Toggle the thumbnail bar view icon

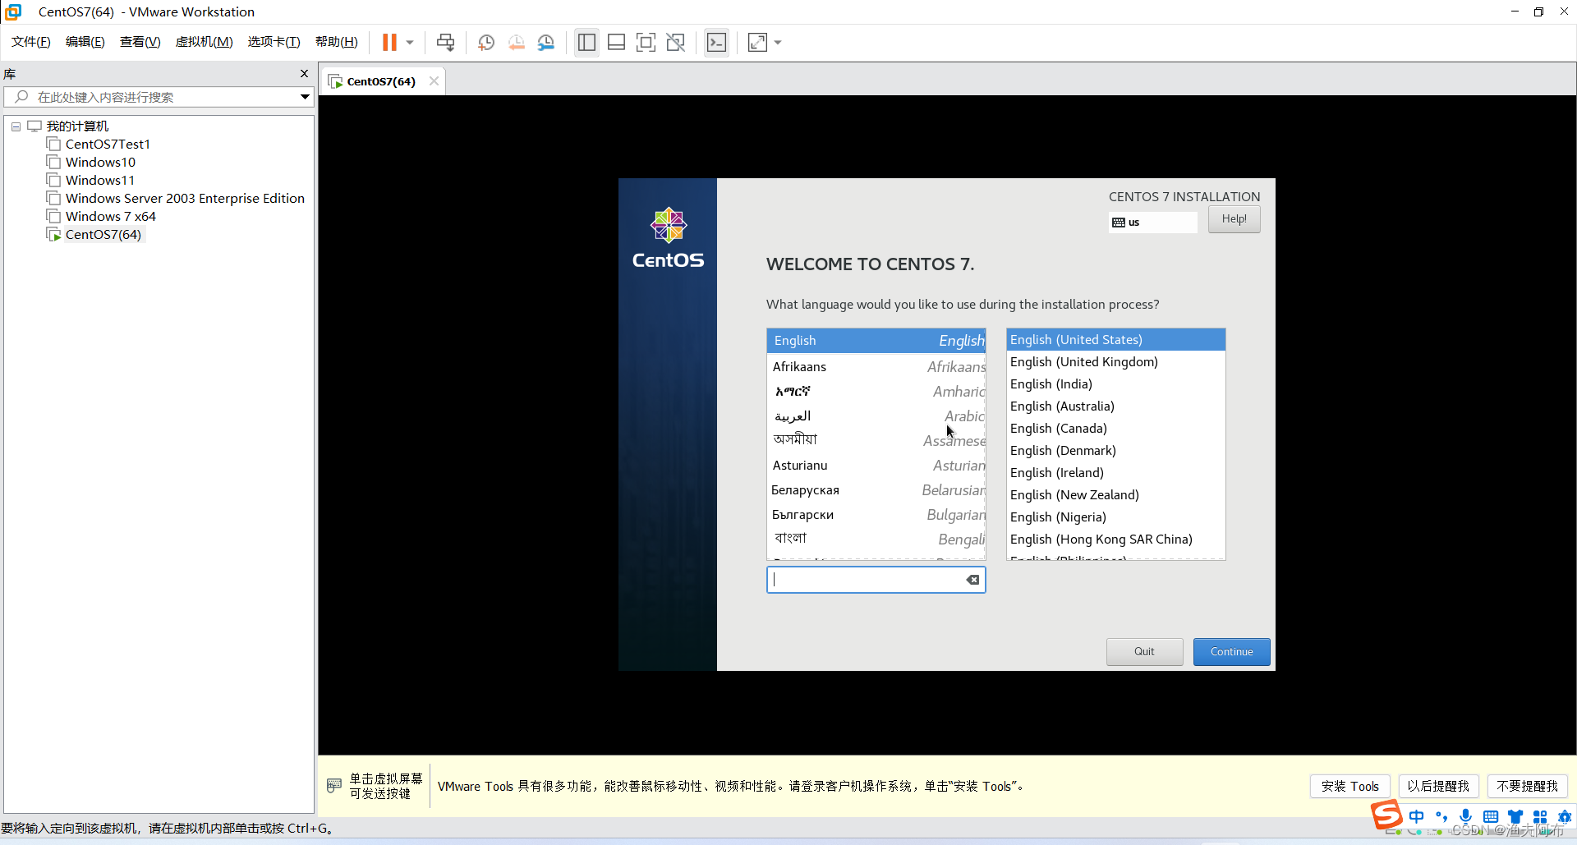coord(616,42)
